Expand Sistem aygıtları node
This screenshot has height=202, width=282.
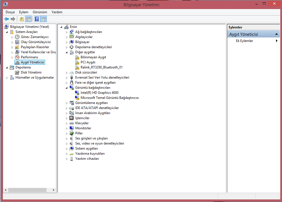pos(67,149)
